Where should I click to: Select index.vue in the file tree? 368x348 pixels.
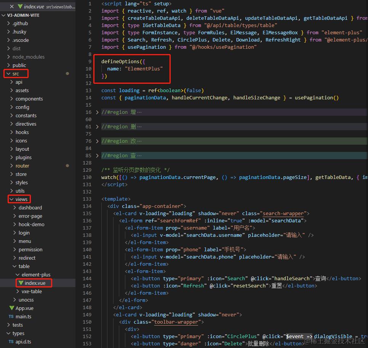[x=35, y=283]
